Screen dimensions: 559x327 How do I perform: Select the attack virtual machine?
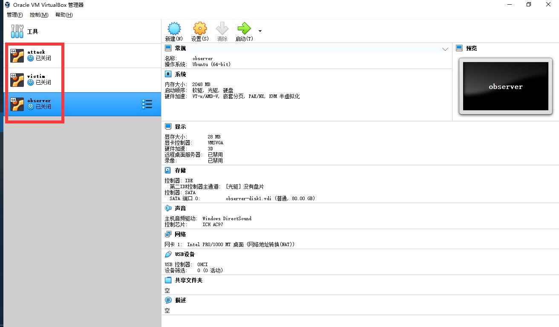click(x=83, y=56)
